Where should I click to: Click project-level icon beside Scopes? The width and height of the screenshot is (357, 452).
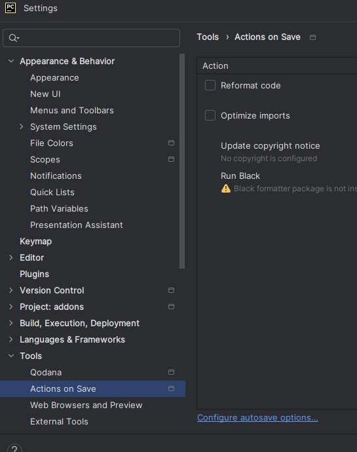coord(171,159)
